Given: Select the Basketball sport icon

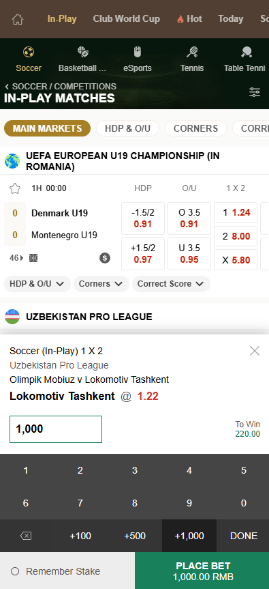Looking at the screenshot, I should [82, 53].
